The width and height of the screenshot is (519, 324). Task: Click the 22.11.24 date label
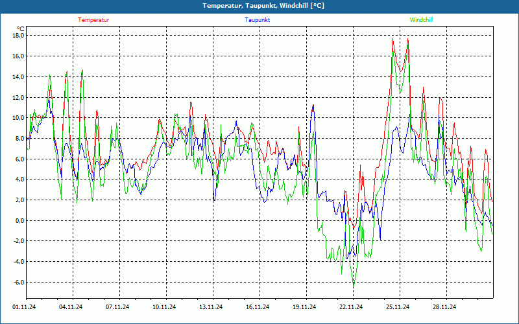[x=351, y=307]
